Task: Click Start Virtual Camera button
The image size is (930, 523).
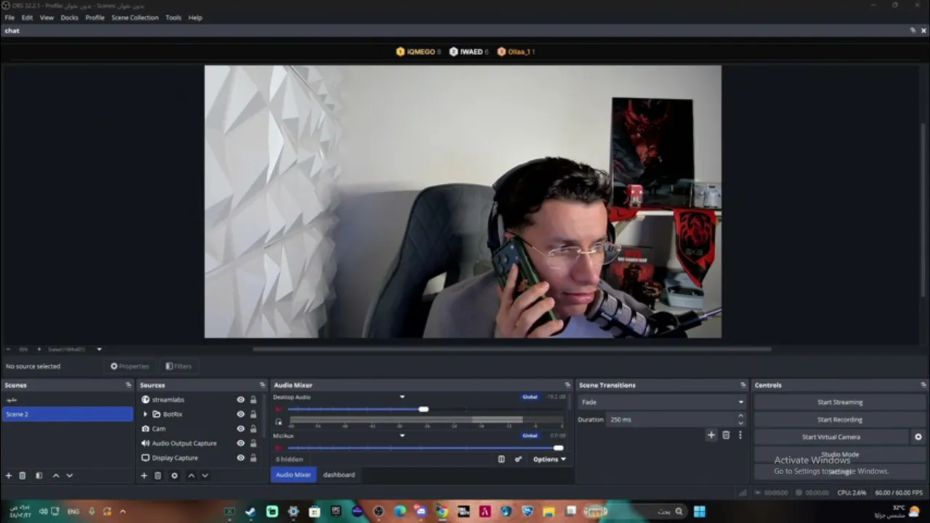Action: click(831, 437)
